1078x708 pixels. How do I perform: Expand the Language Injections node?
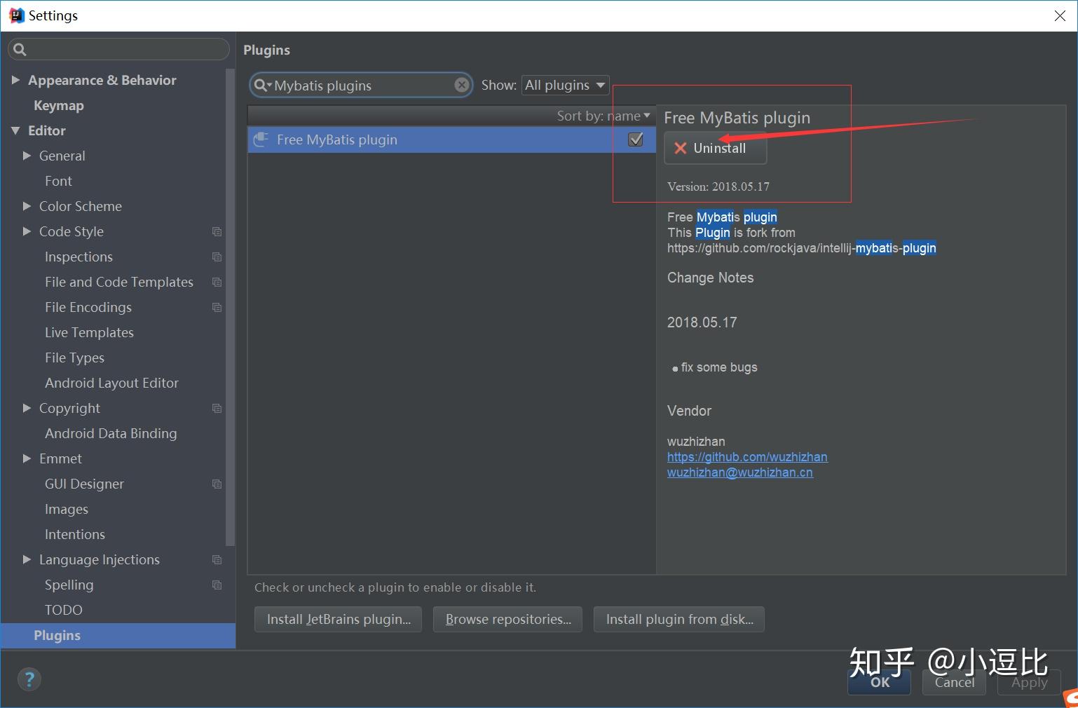point(27,559)
